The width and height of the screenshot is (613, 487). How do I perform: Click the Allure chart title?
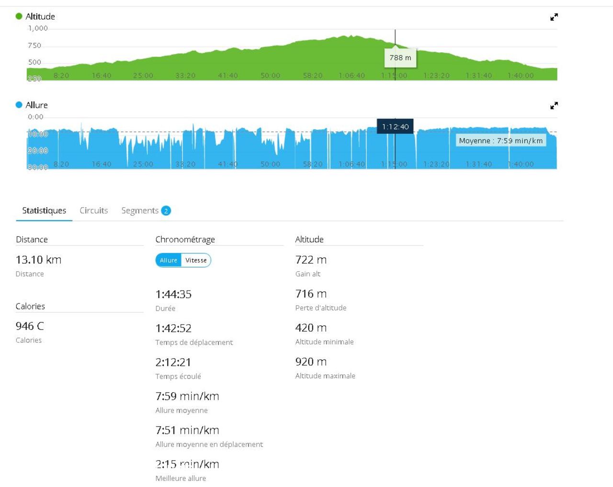tap(36, 105)
